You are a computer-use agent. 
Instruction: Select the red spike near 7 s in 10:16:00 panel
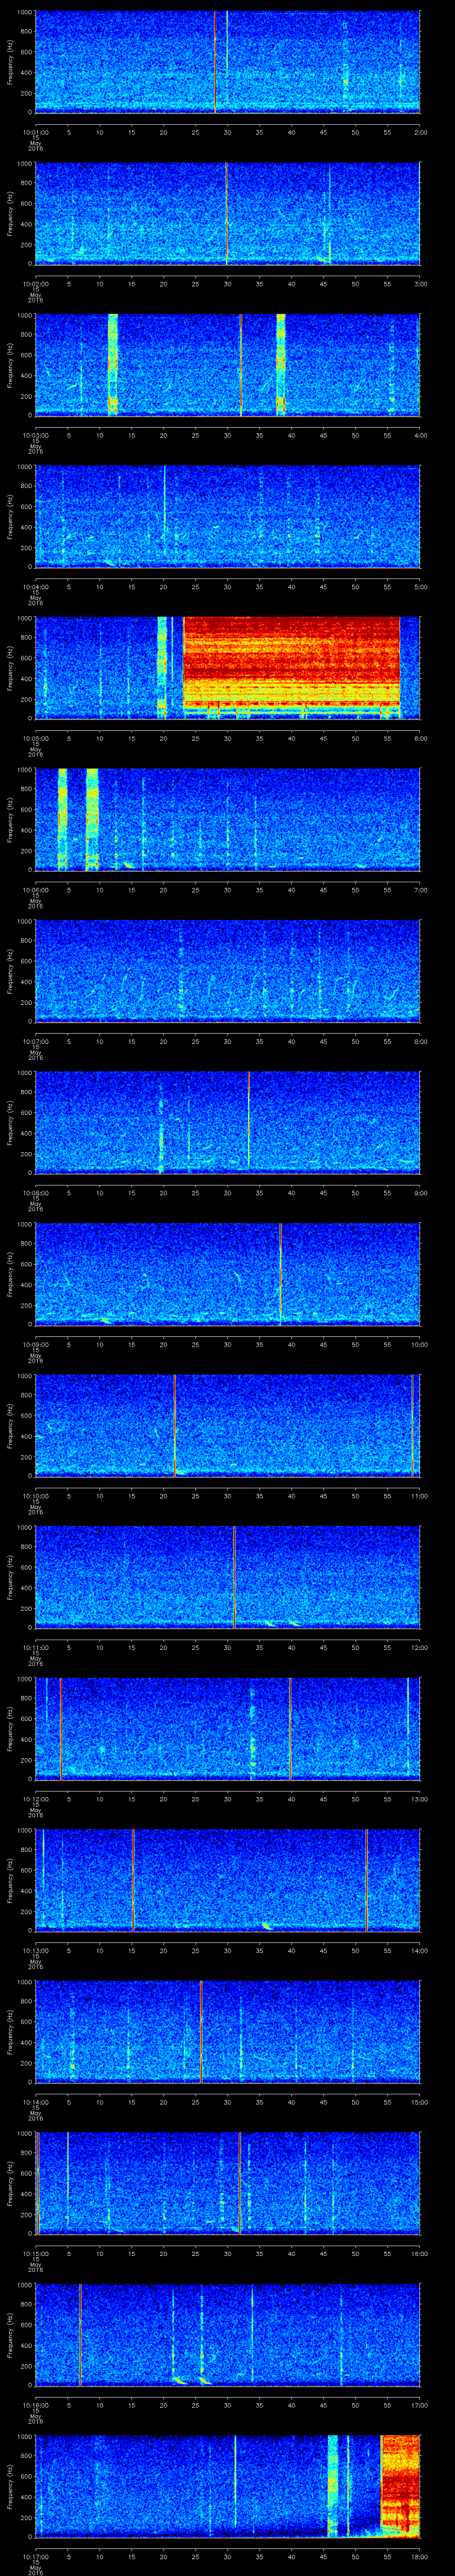pos(80,2334)
